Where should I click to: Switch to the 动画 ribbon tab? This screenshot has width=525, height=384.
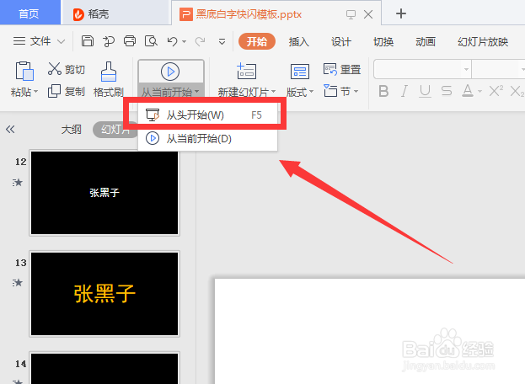point(426,42)
